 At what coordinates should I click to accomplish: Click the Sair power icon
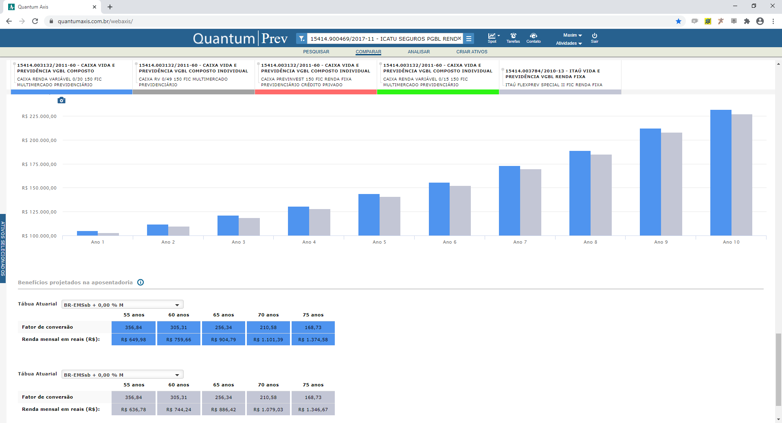coord(595,38)
